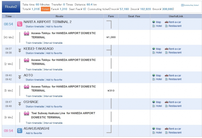This screenshot has height=138, width=202.
Task: Open the Rent-a-car link for Narita Airport
Action: coord(175,22)
